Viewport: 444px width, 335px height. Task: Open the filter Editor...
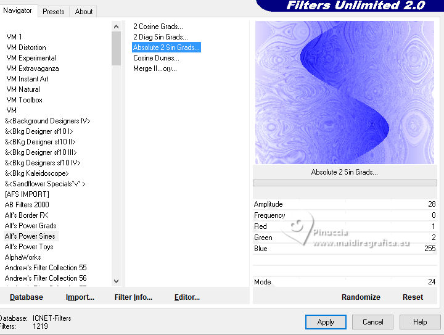(187, 297)
